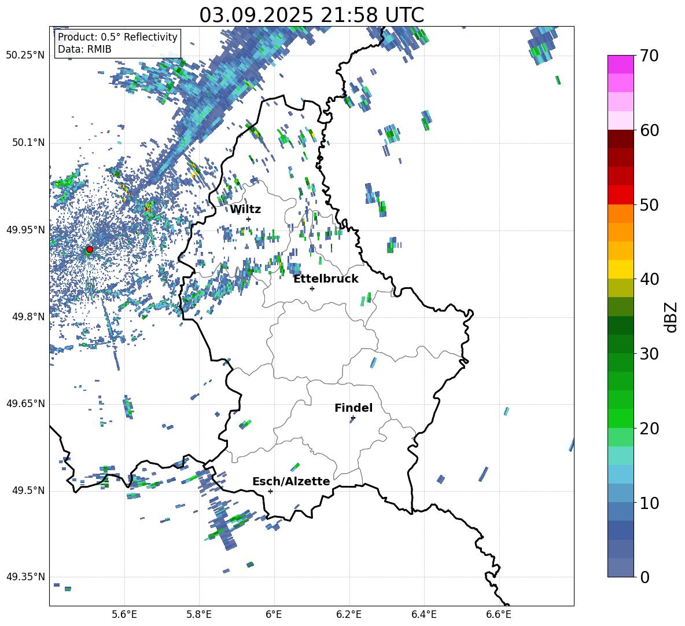Click the 0 tick on the colorbar
Screen dimensions: 685x626
click(x=645, y=577)
